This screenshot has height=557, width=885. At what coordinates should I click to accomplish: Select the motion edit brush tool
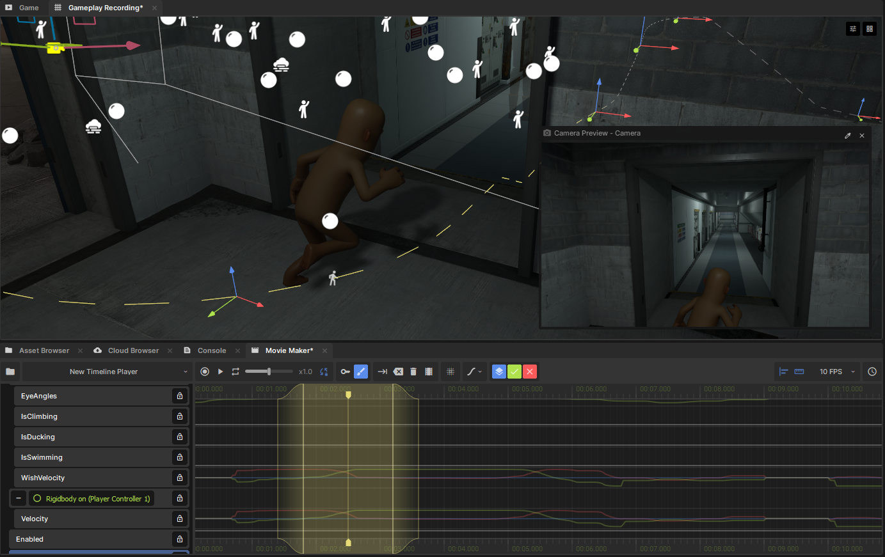click(361, 372)
